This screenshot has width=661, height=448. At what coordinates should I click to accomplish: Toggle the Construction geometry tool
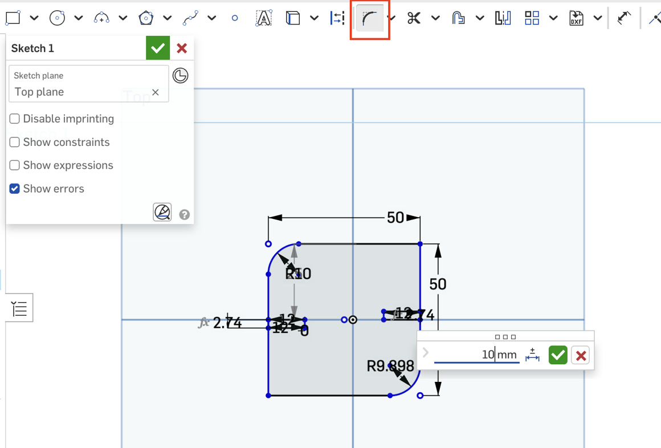click(337, 18)
